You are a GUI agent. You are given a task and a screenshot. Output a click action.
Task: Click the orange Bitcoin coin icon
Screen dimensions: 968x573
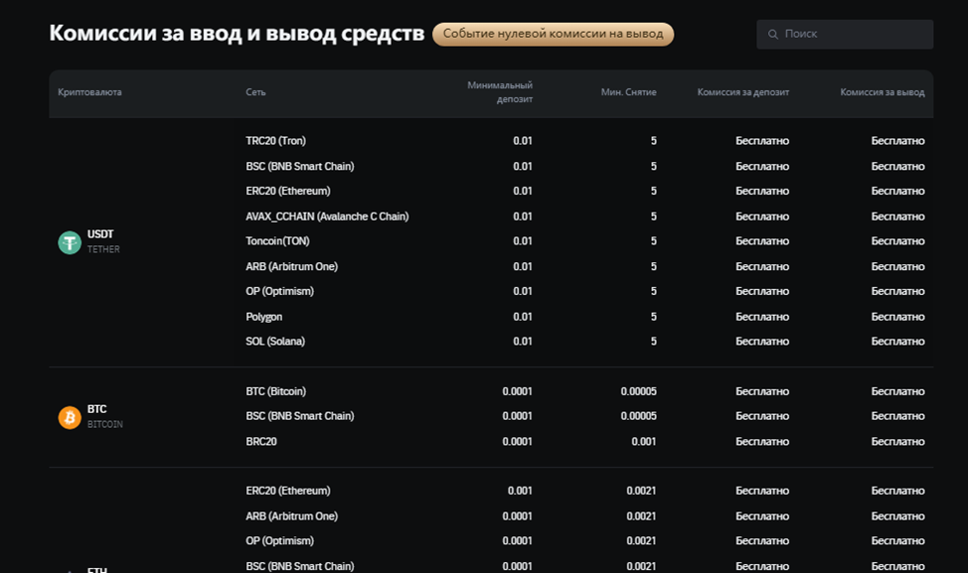tap(70, 417)
